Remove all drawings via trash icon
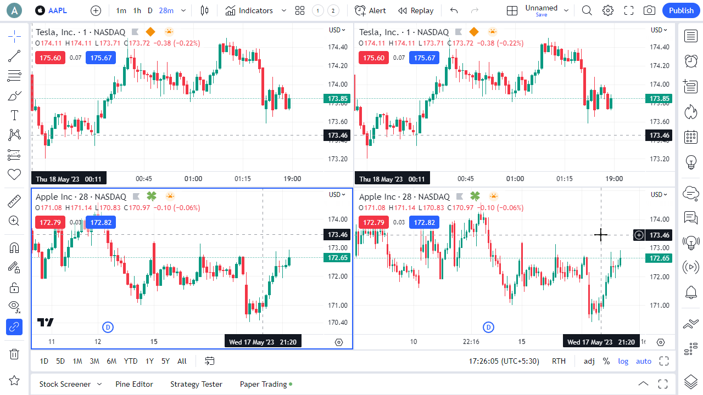703x395 pixels. pos(14,354)
